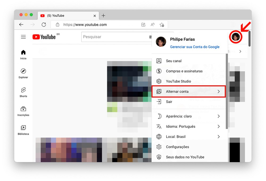Open Shorts in the sidebar

[x=23, y=92]
